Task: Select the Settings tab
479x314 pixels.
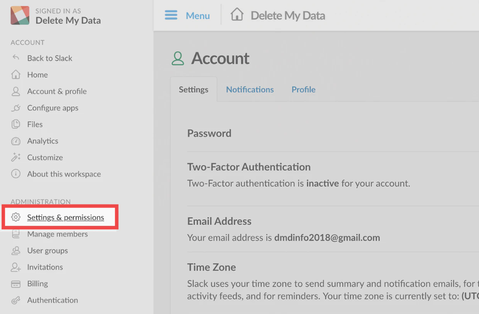Action: click(194, 90)
